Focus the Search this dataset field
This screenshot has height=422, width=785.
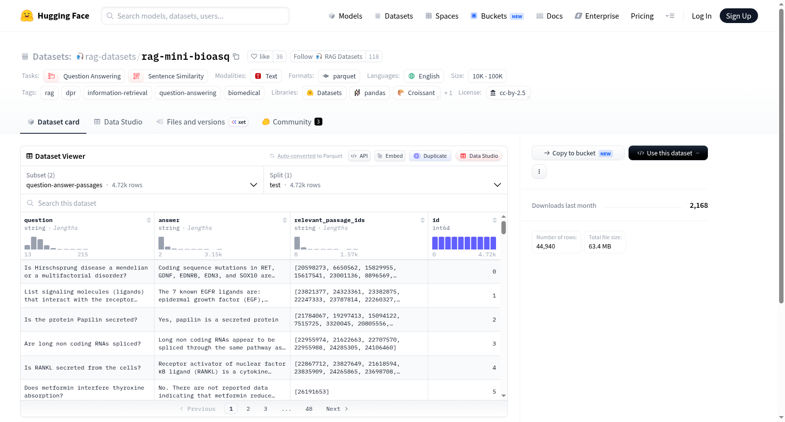[264, 203]
